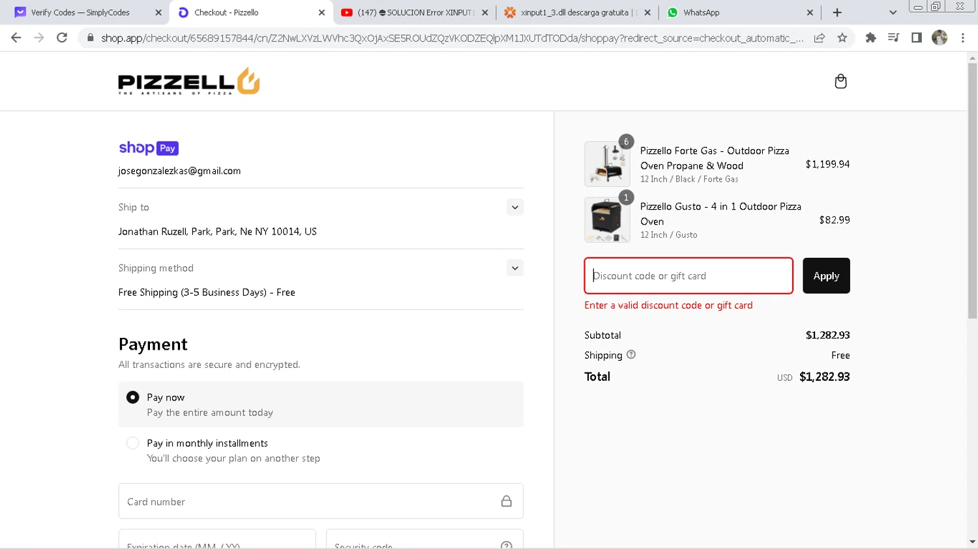978x549 pixels.
Task: Click Free Shipping (3-5 Business Days) text
Action: click(x=207, y=292)
